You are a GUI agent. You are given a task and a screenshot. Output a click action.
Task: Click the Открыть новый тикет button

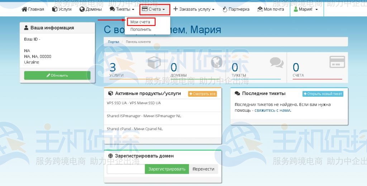point(323,94)
